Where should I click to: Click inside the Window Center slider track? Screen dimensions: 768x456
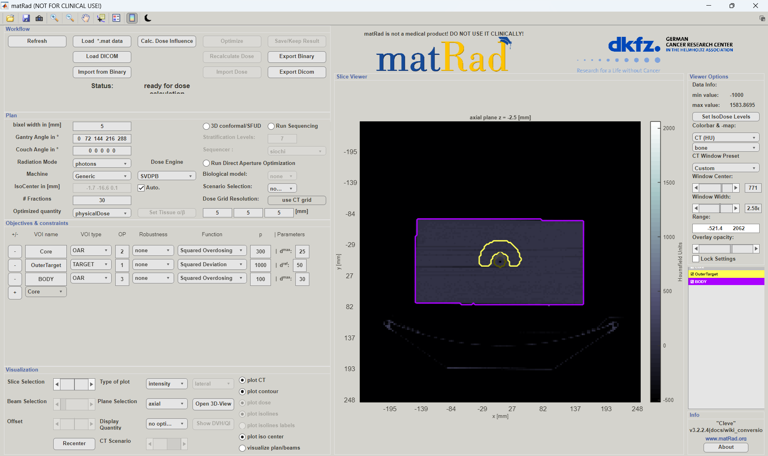pos(716,188)
